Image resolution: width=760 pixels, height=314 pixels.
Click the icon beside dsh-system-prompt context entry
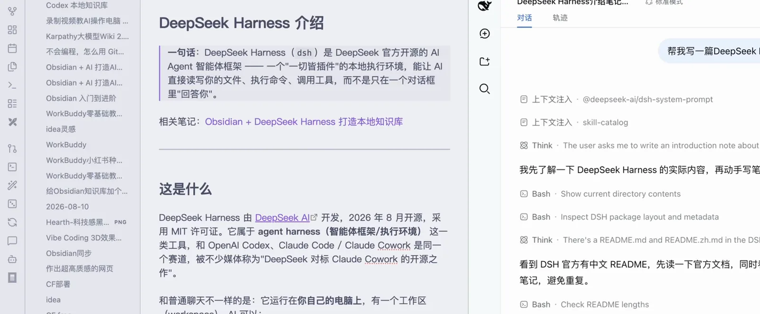[524, 100]
